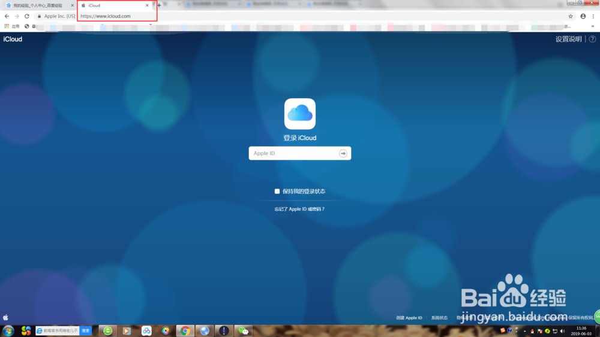Open a new browser tab
The width and height of the screenshot is (600, 337).
point(159,5)
